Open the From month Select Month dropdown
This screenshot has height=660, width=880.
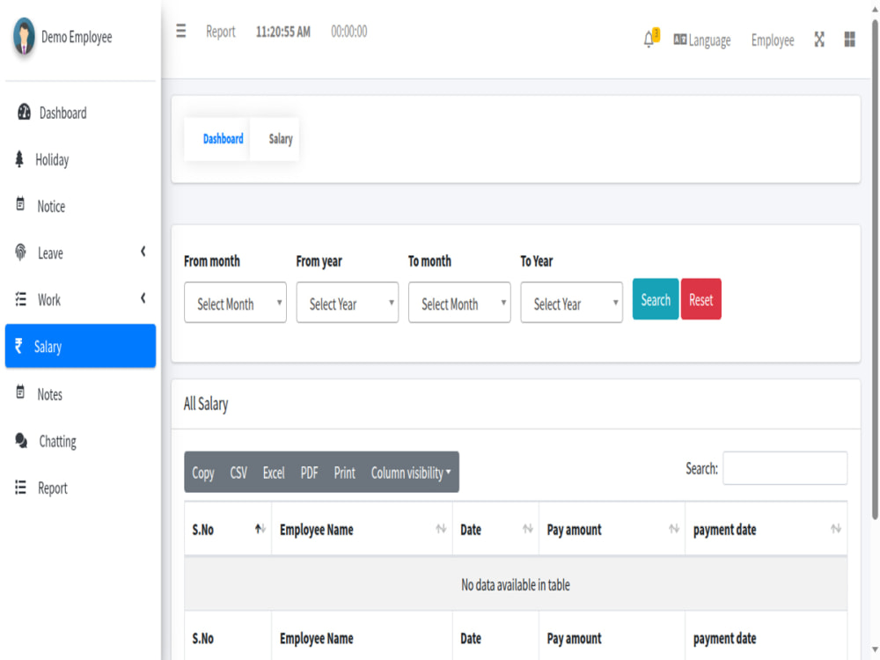coord(235,303)
